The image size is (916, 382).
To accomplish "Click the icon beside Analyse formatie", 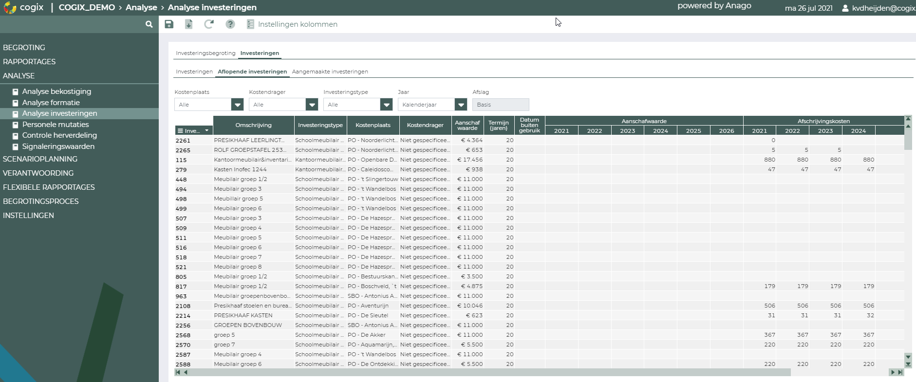I will click(16, 103).
